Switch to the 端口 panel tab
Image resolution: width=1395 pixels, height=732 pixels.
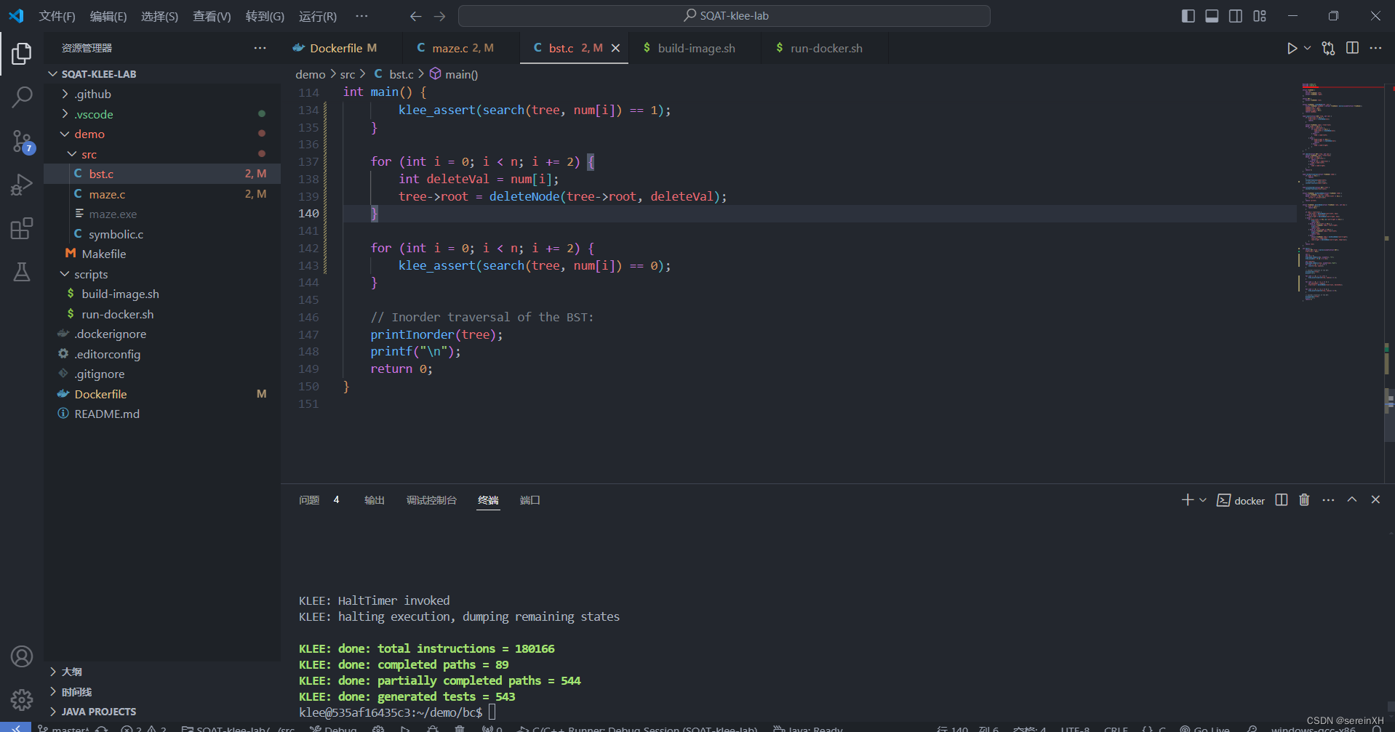click(529, 500)
